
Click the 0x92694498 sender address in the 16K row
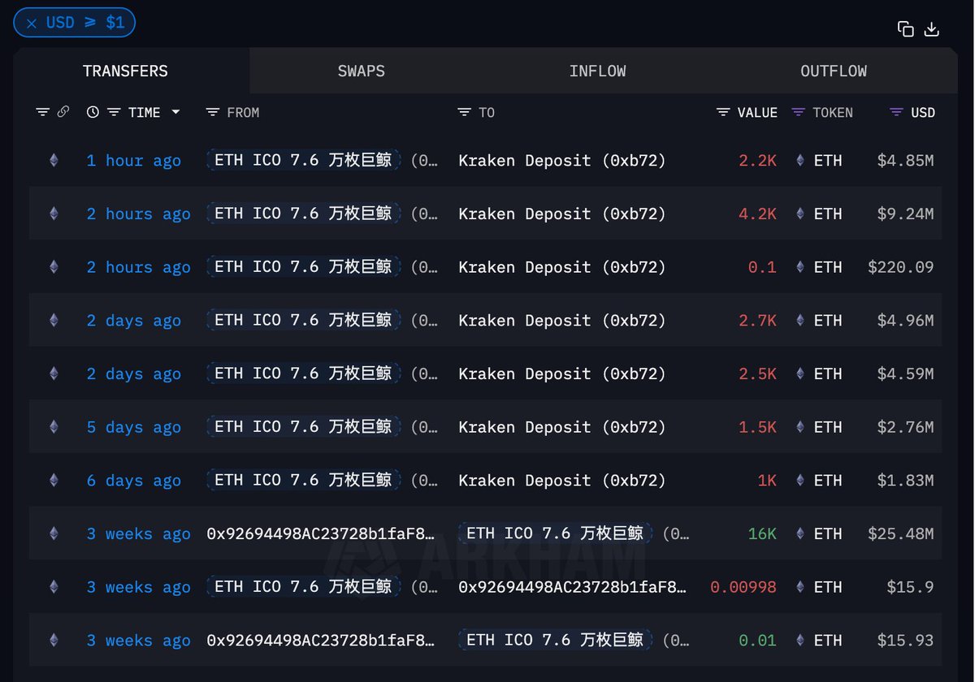321,533
